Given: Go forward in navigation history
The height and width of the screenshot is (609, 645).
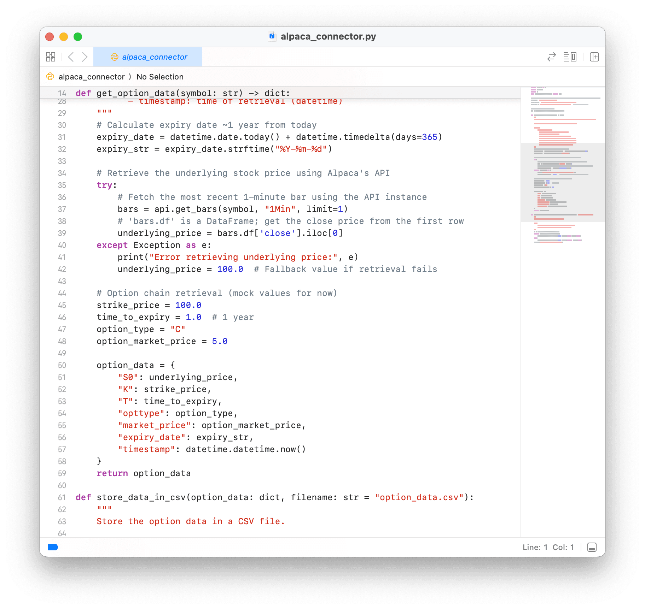Looking at the screenshot, I should pyautogui.click(x=85, y=57).
